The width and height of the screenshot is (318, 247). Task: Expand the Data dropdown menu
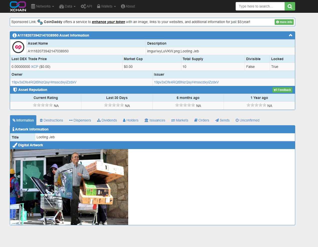pyautogui.click(x=67, y=6)
